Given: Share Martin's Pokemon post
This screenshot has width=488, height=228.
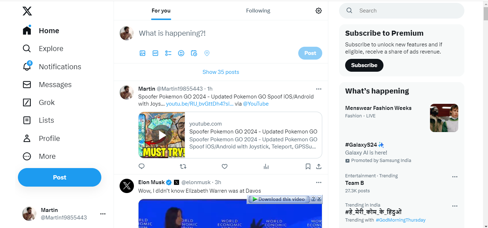Looking at the screenshot, I should [x=319, y=166].
